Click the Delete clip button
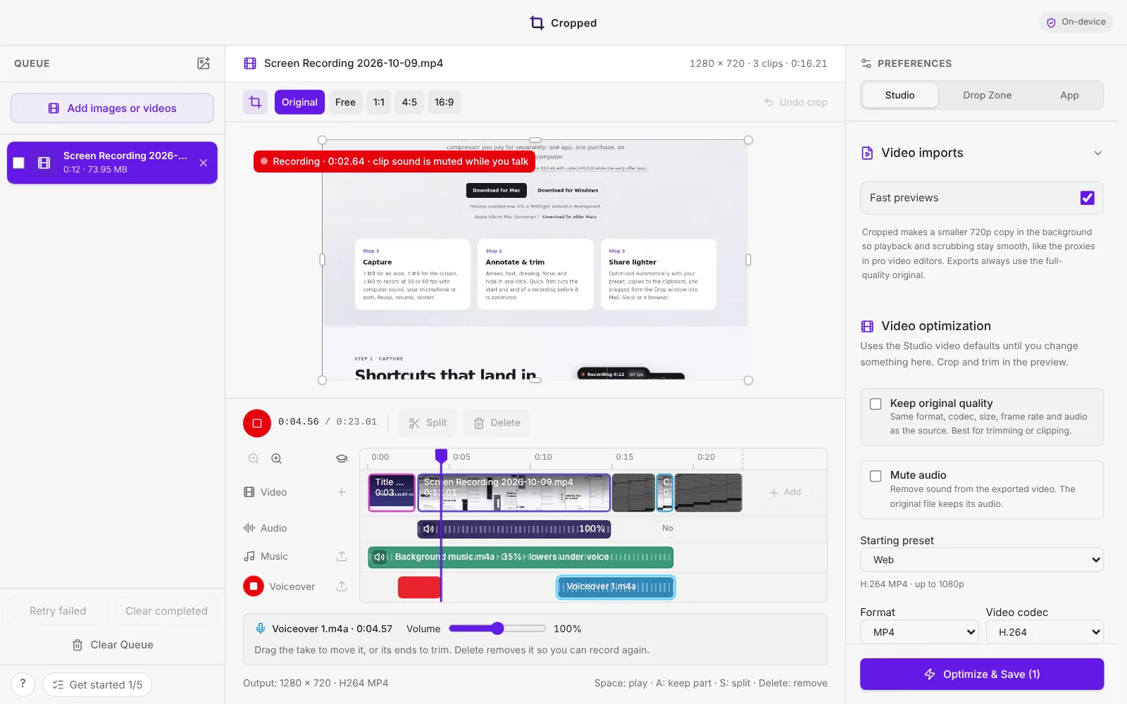The width and height of the screenshot is (1127, 704). click(497, 422)
